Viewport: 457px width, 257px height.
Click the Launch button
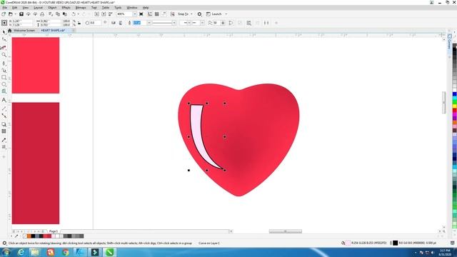[x=214, y=14]
